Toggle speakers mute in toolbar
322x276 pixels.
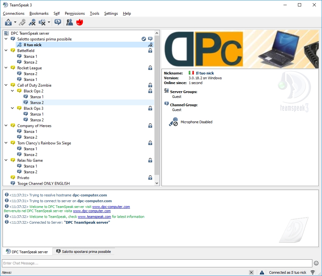pos(42,22)
